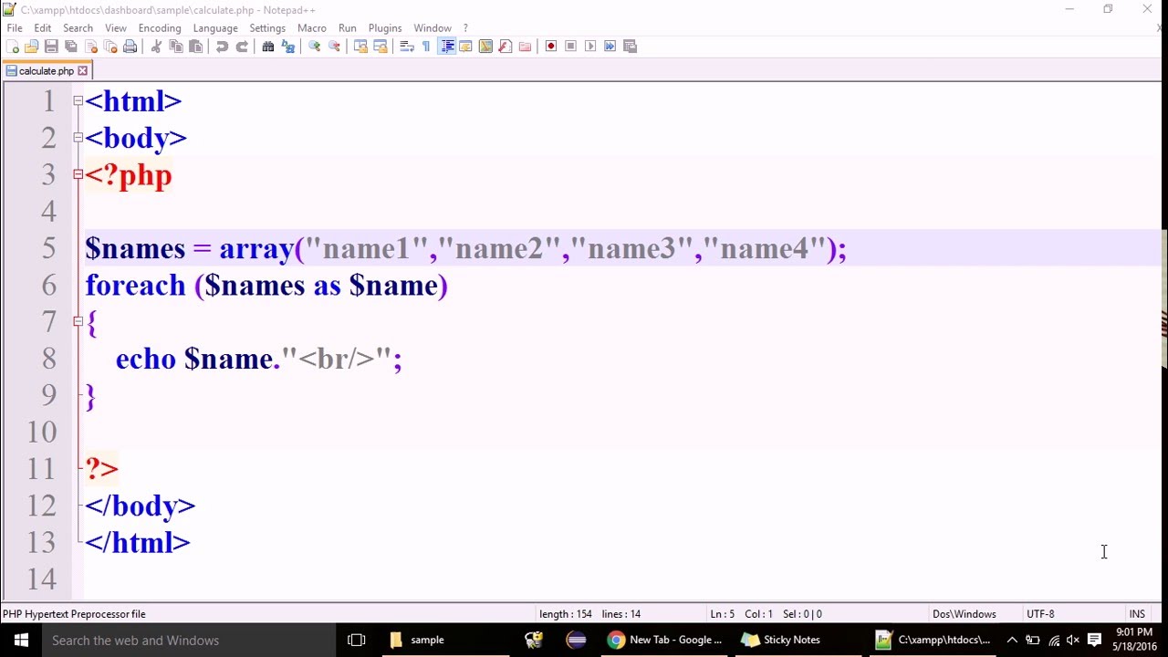Click UTF-8 encoding in status bar
This screenshot has width=1168, height=657.
click(1040, 614)
